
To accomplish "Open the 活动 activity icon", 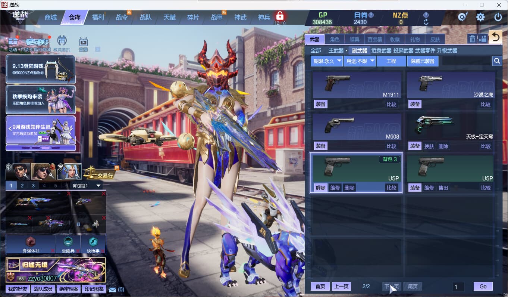I will pyautogui.click(x=13, y=44).
